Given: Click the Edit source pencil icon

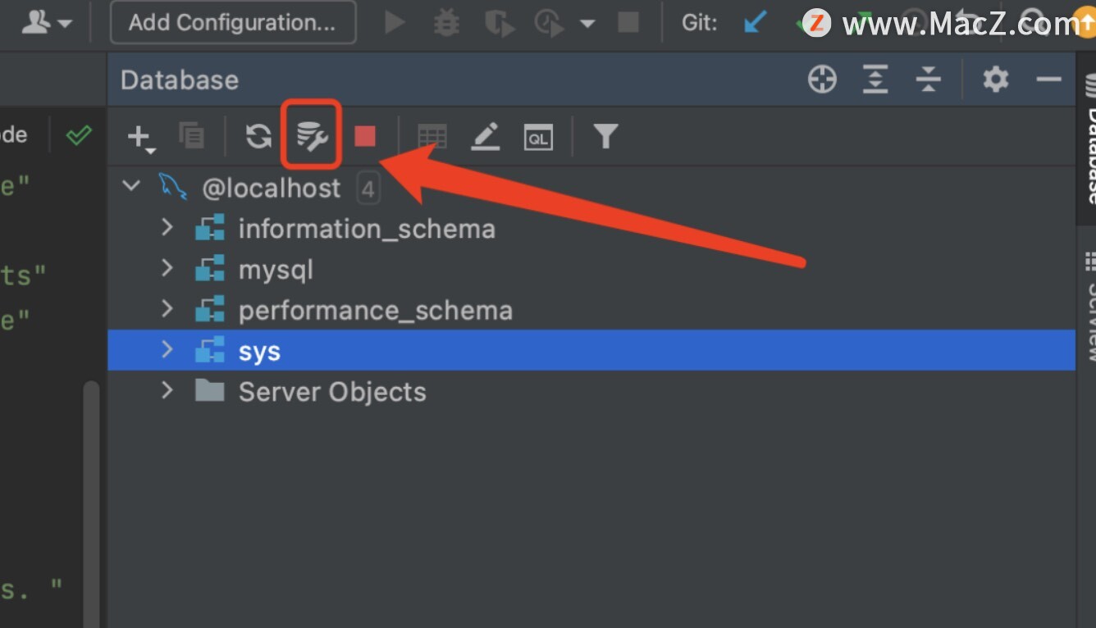Looking at the screenshot, I should 486,136.
